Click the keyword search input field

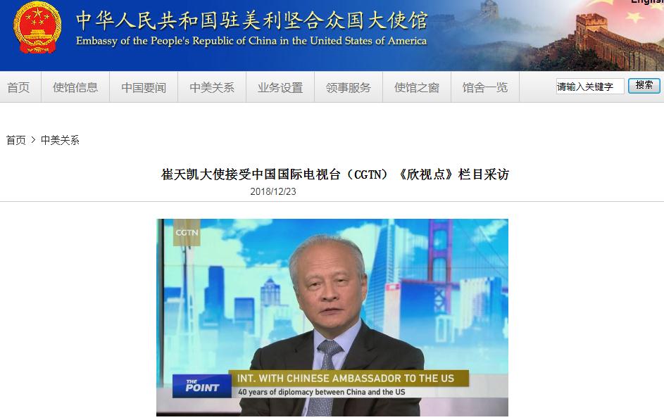[x=590, y=87]
